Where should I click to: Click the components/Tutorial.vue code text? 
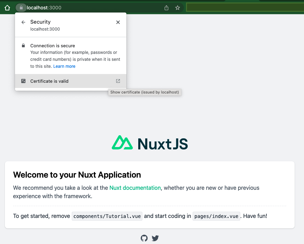(107, 216)
